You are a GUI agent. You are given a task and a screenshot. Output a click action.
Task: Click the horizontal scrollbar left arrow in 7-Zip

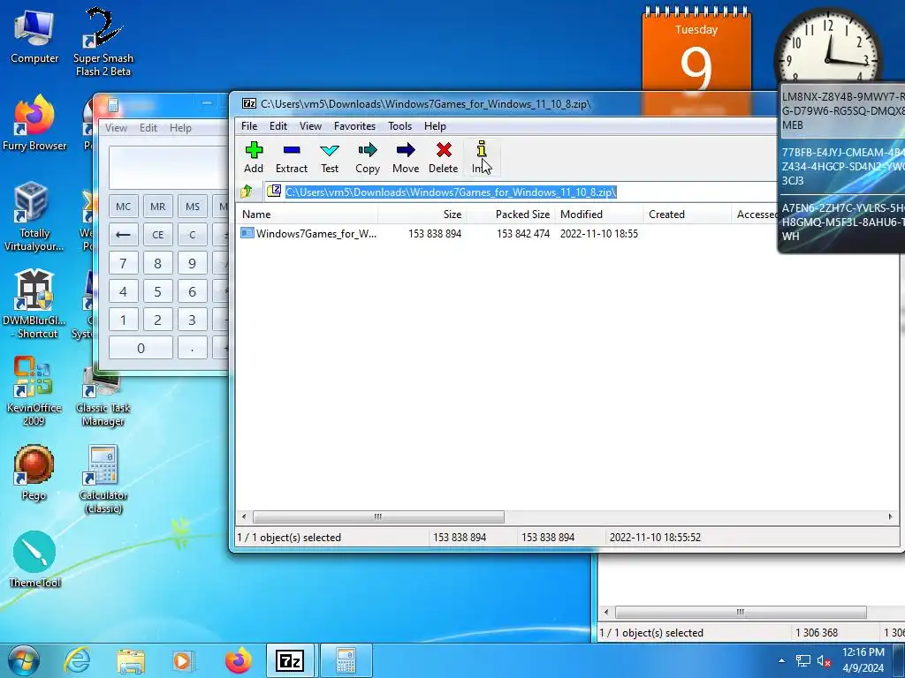click(244, 516)
